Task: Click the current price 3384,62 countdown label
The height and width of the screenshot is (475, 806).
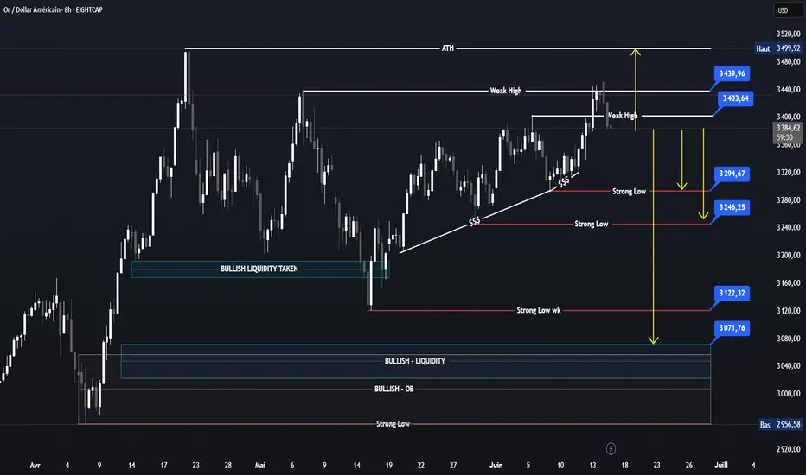Action: pyautogui.click(x=788, y=132)
